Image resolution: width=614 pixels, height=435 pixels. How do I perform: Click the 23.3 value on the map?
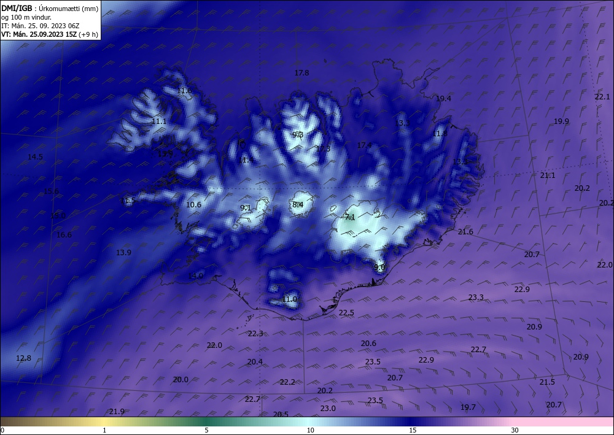coord(476,298)
